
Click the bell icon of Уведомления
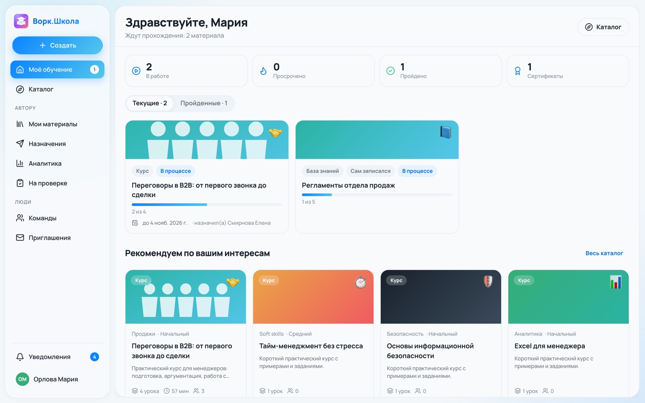pyautogui.click(x=20, y=357)
